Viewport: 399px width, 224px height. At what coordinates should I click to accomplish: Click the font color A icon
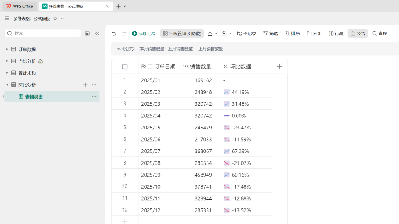coord(210,33)
